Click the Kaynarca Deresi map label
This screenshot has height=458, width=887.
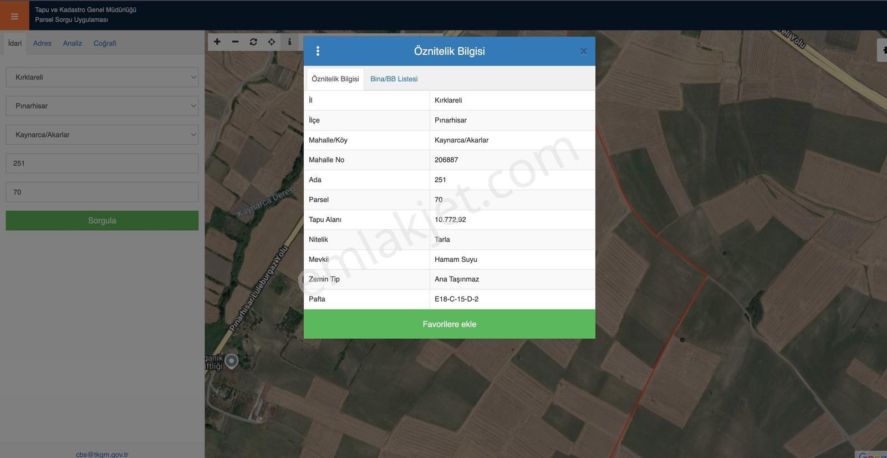[x=267, y=202]
